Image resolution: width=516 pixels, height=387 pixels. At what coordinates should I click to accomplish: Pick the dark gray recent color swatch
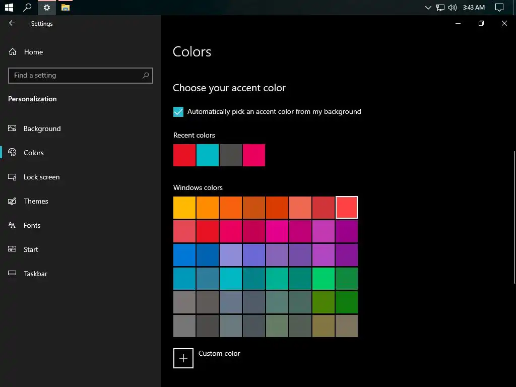pos(231,155)
